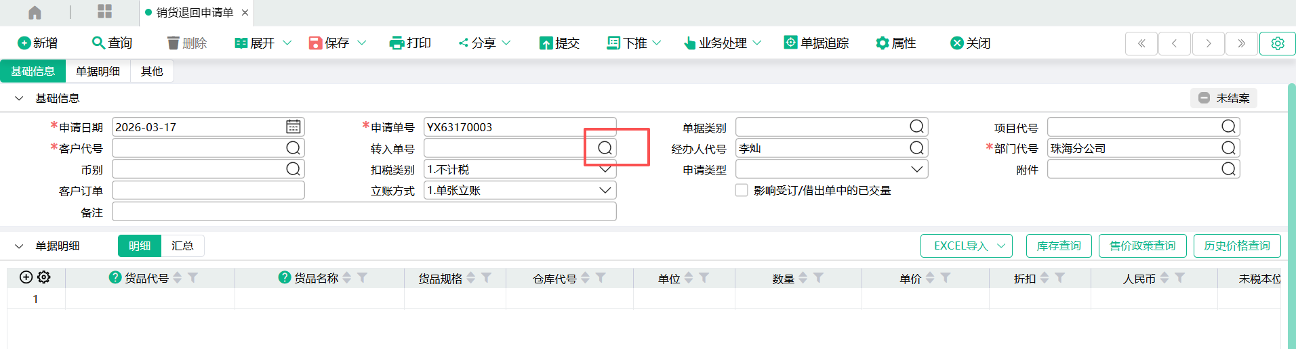Select the 汇总 tab
The width and height of the screenshot is (1296, 349).
point(182,246)
